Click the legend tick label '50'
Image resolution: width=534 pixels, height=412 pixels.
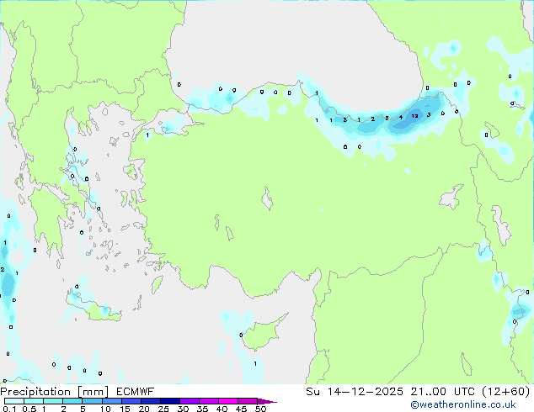(260, 409)
